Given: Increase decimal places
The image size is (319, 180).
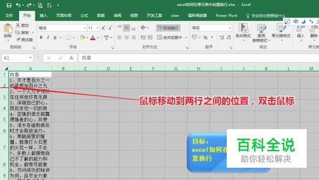Looking at the screenshot, I should coord(222,38).
